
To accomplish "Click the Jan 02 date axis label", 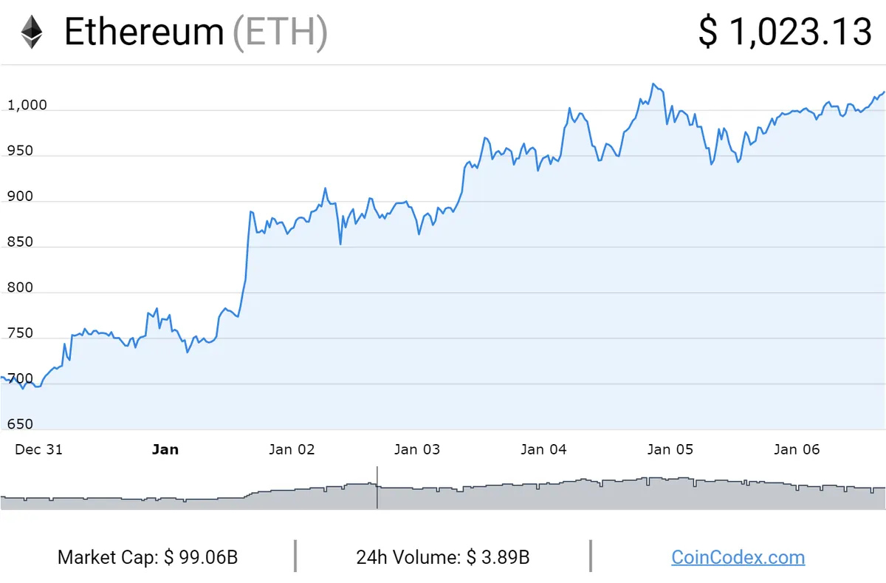I will 292,449.
